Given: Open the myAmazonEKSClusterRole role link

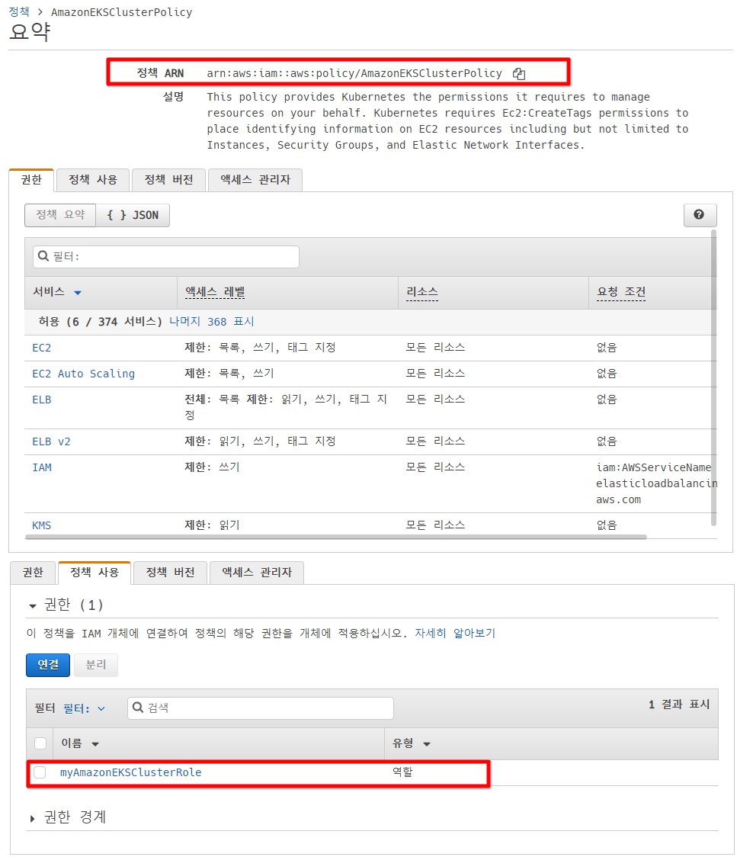Looking at the screenshot, I should click(130, 772).
